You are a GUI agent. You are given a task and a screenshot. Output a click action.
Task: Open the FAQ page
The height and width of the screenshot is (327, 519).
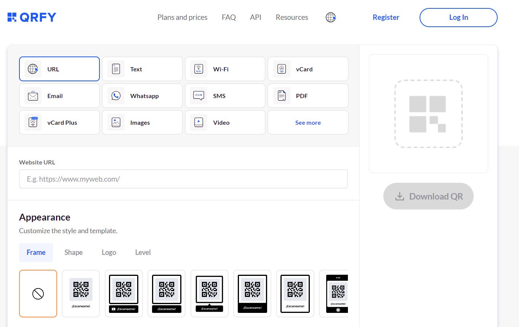[229, 17]
